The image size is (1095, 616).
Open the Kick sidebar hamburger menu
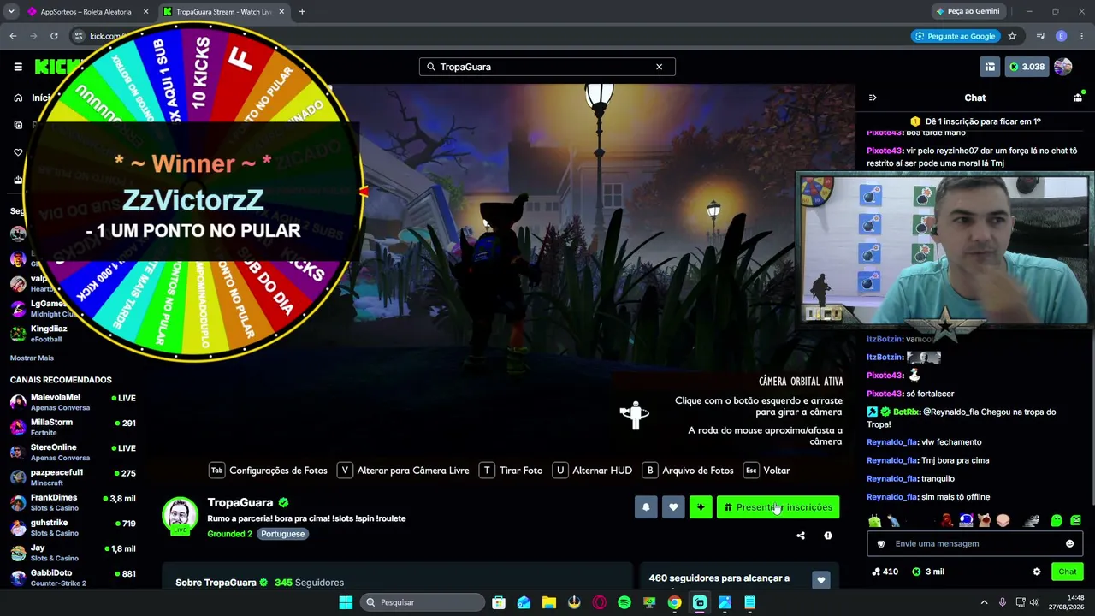click(18, 67)
